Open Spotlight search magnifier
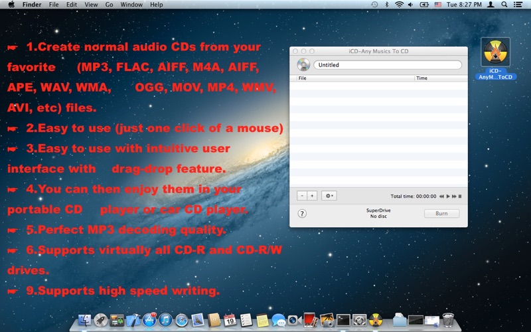The width and height of the screenshot is (531, 332). tap(504, 5)
